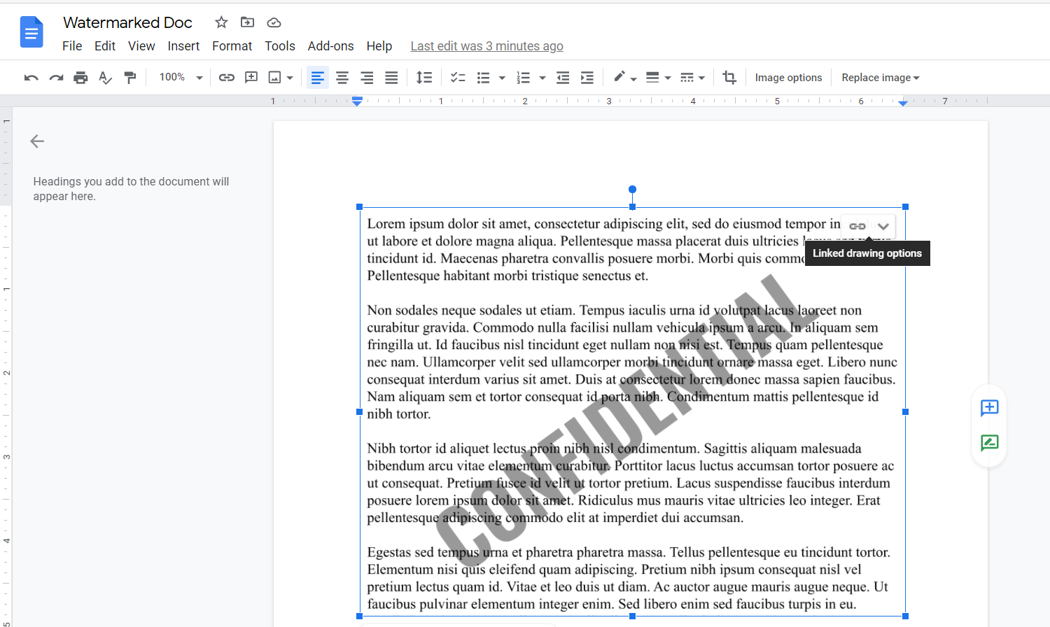Screen dimensions: 1050x627
Task: Open the border weight dropdown
Action: point(658,78)
